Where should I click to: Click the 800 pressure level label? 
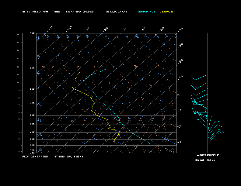point(32,139)
